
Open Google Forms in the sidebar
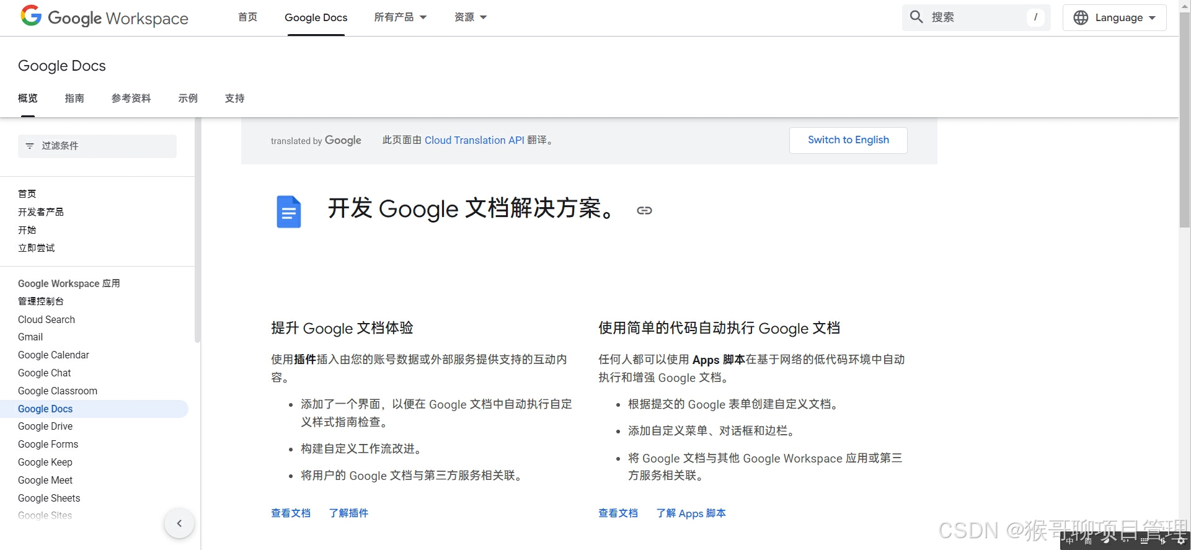(x=48, y=444)
